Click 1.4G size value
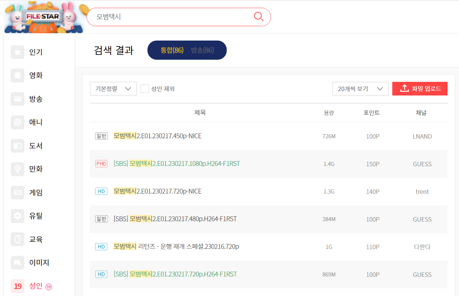Screen dimensions: 459x296 [x=329, y=164]
